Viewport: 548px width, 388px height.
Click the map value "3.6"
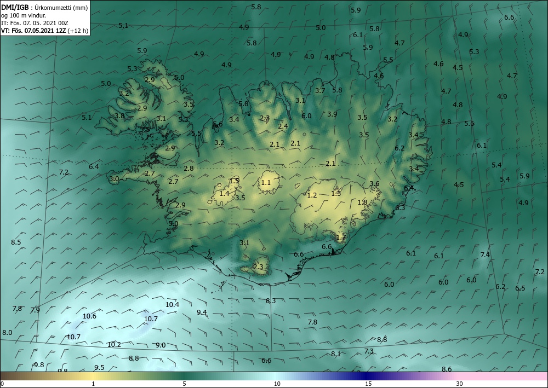374,184
